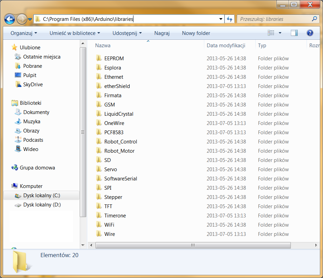This screenshot has height=278, width=323.
Task: Select the TFT folder icon
Action: coord(99,206)
